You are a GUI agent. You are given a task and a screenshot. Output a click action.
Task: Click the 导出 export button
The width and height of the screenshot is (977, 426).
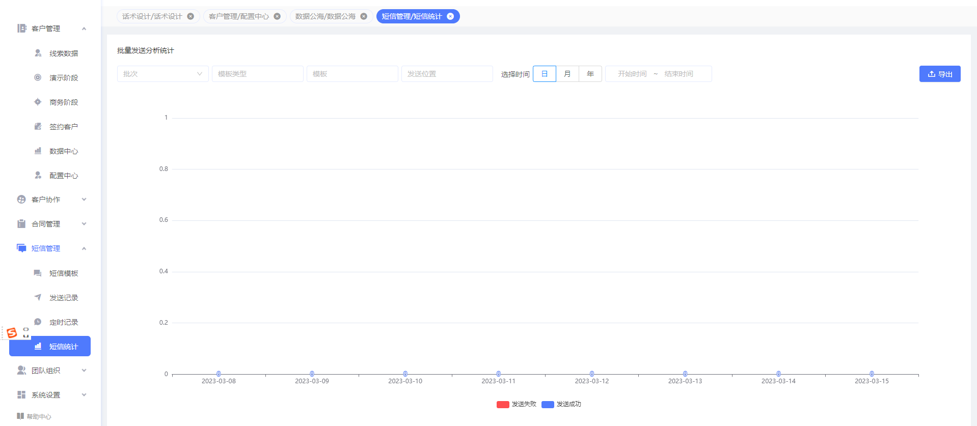click(940, 74)
